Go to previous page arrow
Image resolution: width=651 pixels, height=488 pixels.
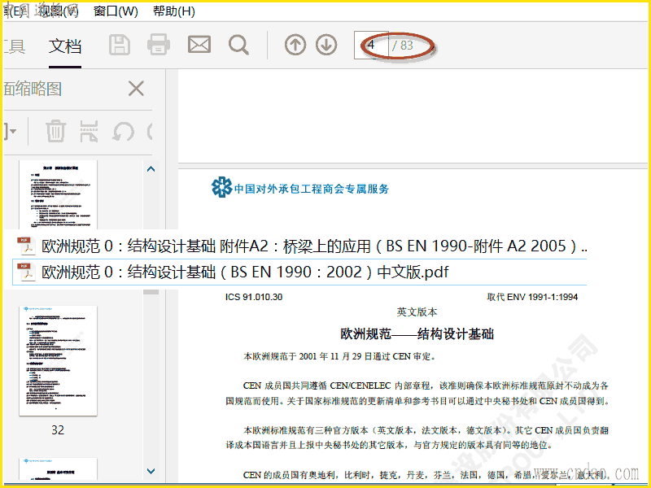pos(295,45)
